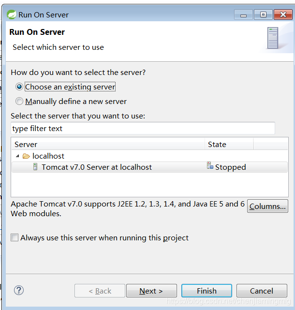Click the localhost folder icon

coord(26,156)
